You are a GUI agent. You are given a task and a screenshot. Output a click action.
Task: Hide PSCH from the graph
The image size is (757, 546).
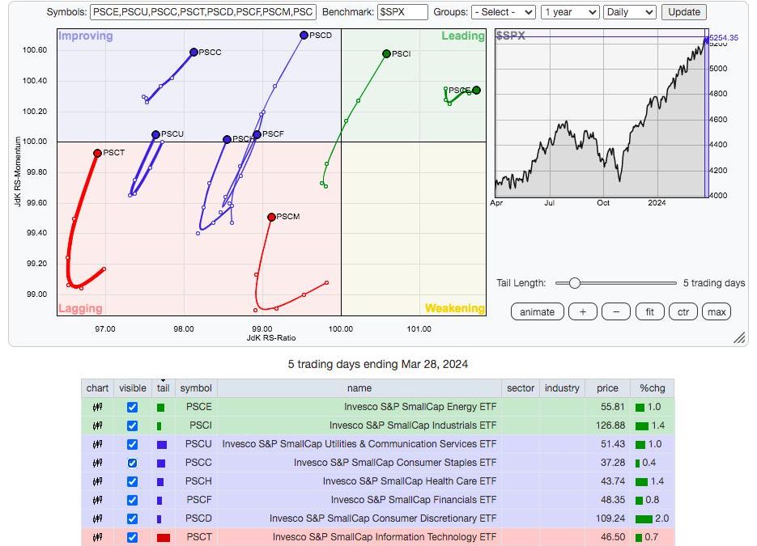click(132, 481)
